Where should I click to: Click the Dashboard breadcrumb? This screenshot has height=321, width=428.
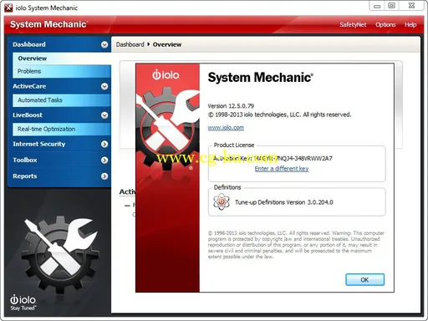pyautogui.click(x=130, y=44)
